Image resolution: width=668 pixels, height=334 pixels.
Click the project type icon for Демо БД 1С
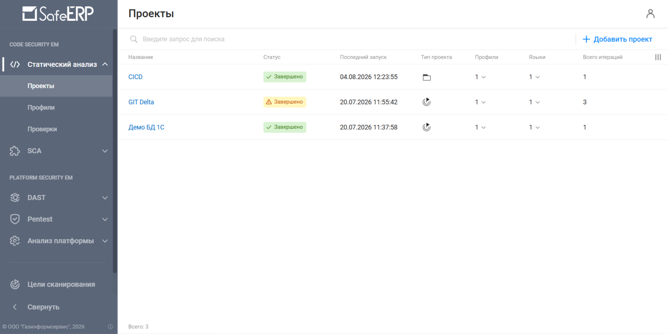pyautogui.click(x=427, y=127)
